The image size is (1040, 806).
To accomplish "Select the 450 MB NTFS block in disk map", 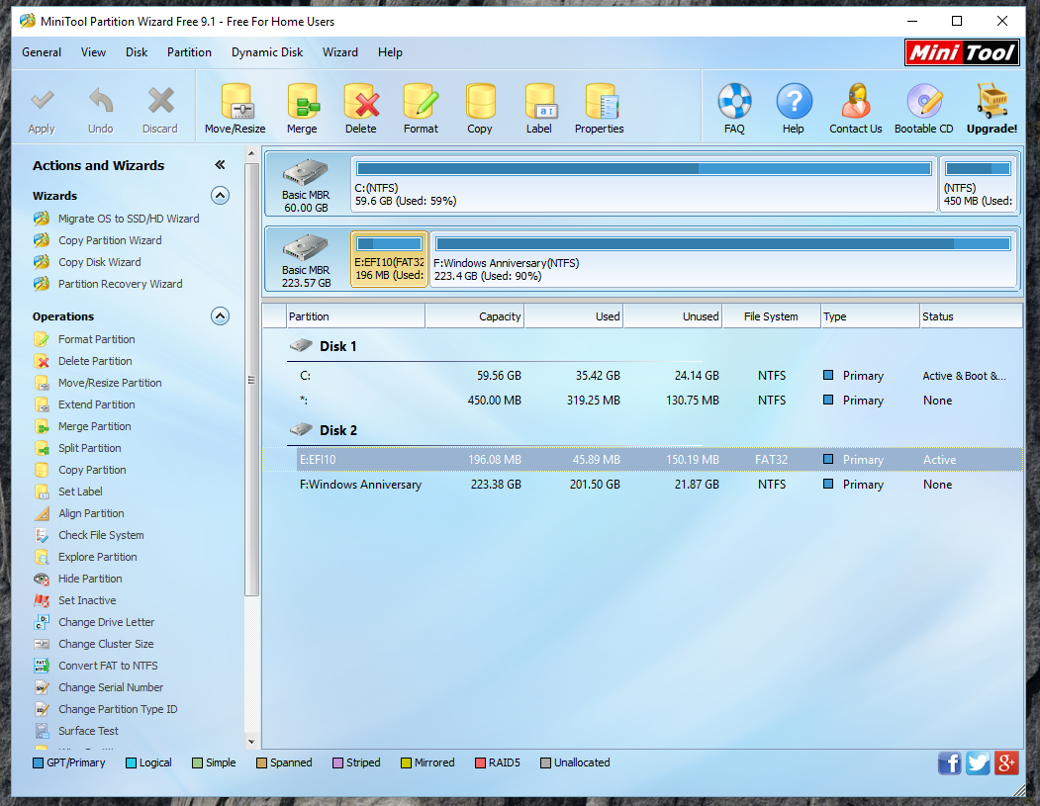I will pyautogui.click(x=978, y=184).
